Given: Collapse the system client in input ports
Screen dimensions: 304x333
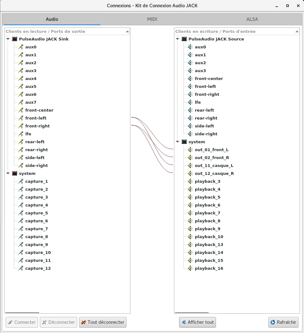Looking at the screenshot, I should 177,142.
